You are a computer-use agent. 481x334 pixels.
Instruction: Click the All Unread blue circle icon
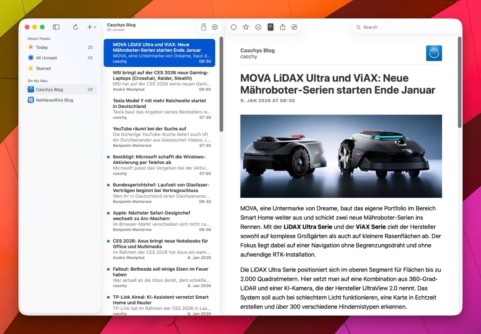point(31,58)
